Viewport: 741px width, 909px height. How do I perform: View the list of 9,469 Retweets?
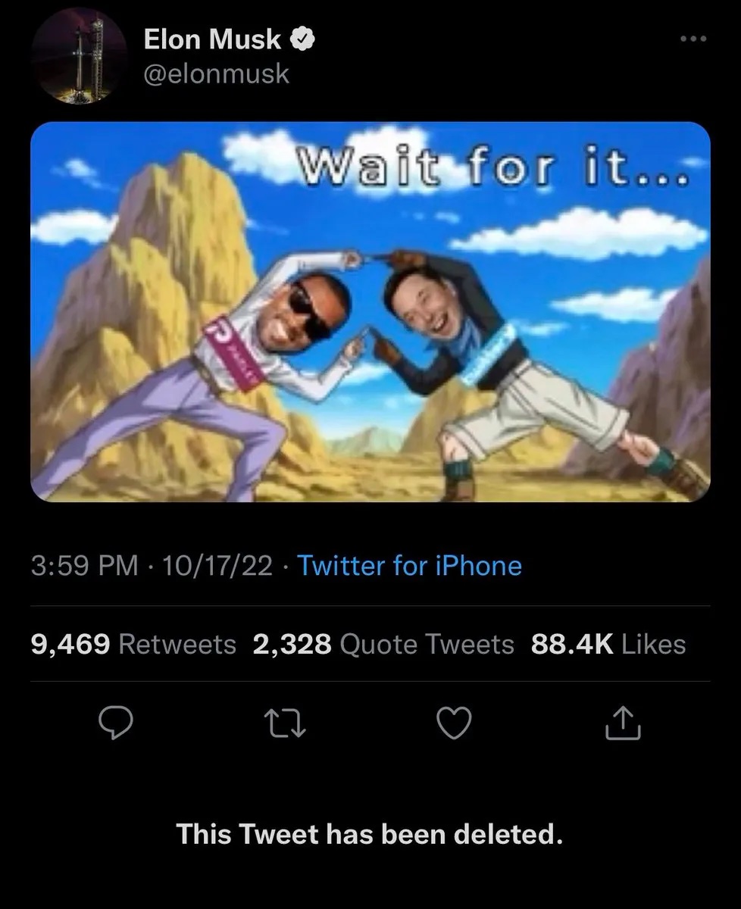[x=133, y=644]
